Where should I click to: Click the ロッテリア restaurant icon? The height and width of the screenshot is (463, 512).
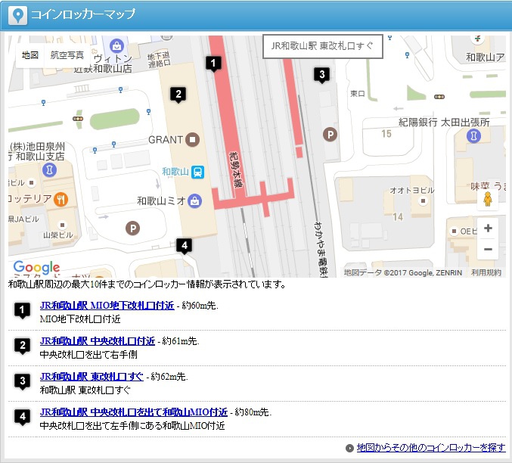[61, 199]
